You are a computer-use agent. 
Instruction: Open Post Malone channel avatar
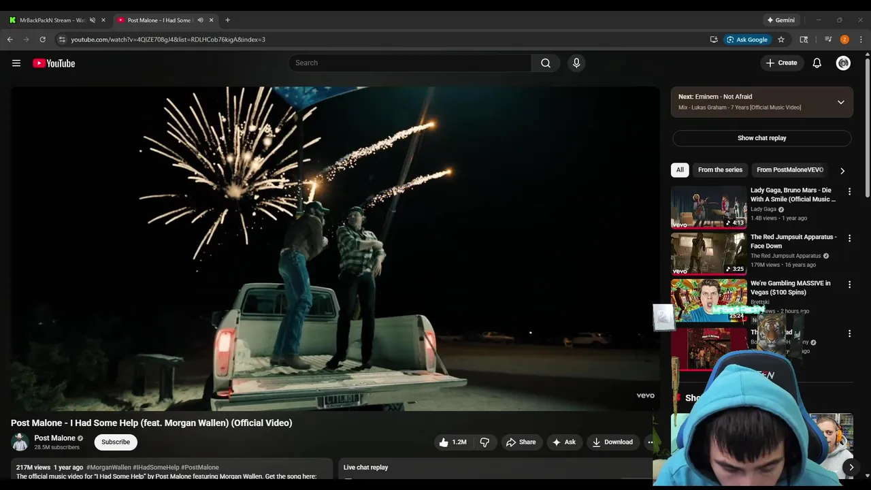[x=20, y=442]
